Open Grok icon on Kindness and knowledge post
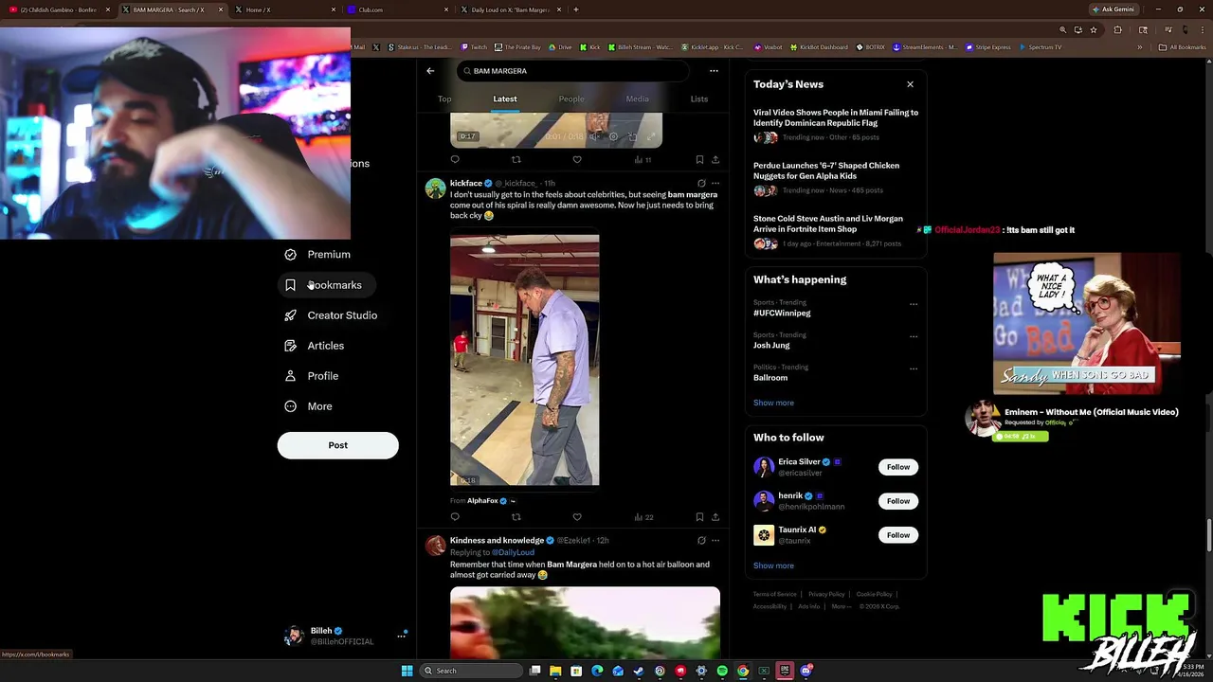1213x682 pixels. click(x=701, y=541)
